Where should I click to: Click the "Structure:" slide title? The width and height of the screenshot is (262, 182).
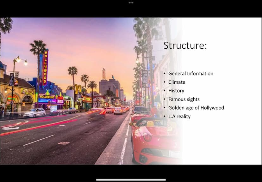(185, 45)
